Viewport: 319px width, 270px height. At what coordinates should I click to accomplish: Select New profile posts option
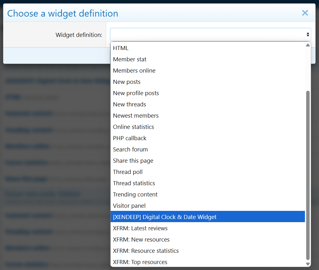pyautogui.click(x=136, y=93)
